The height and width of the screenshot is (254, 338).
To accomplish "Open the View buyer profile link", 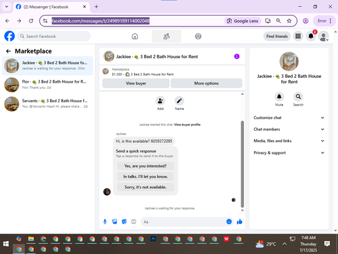I will tap(187, 125).
